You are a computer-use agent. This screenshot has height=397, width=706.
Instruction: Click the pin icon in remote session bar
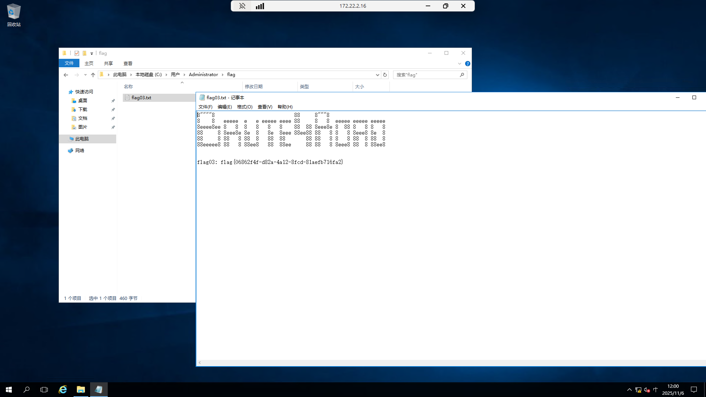(242, 6)
